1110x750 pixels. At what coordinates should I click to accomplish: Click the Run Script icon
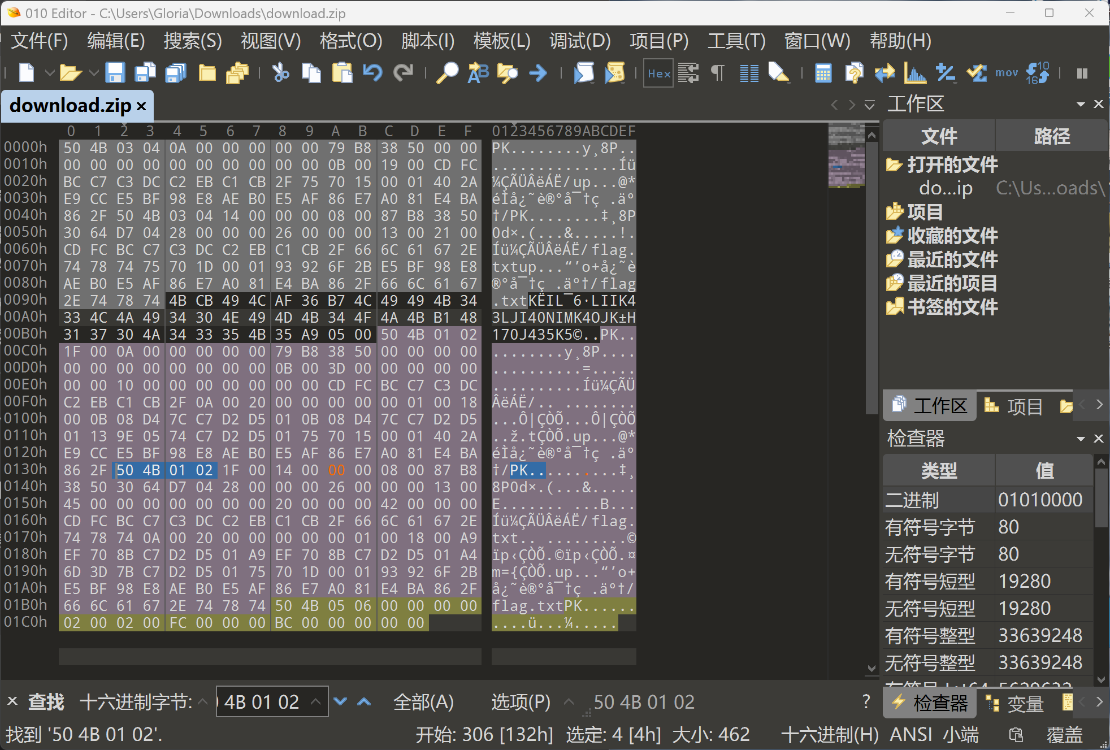coord(584,73)
